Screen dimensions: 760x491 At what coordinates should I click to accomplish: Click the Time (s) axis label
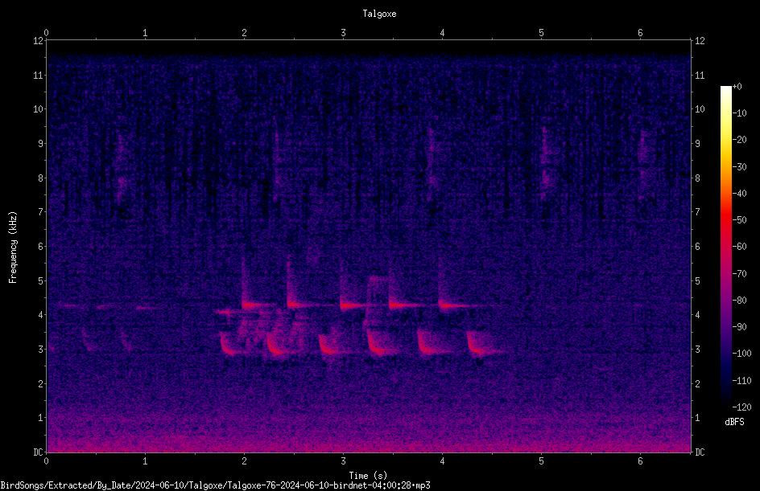[368, 476]
